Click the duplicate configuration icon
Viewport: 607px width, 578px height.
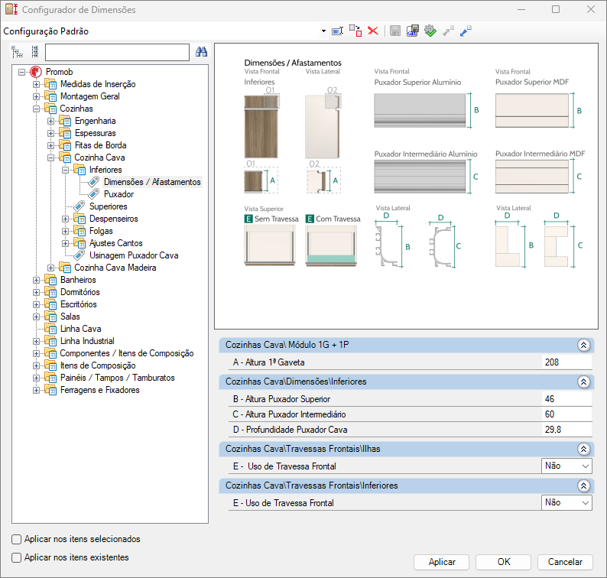pyautogui.click(x=355, y=31)
